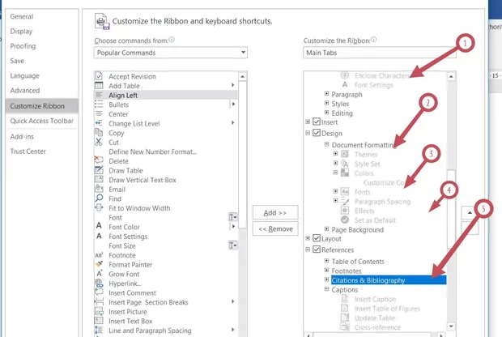The image size is (502, 337).
Task: Click the Line and Paragraph Spacing icon
Action: pyautogui.click(x=99, y=330)
